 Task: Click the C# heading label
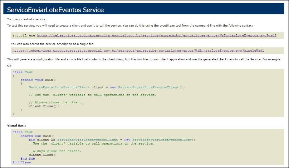click(9, 66)
